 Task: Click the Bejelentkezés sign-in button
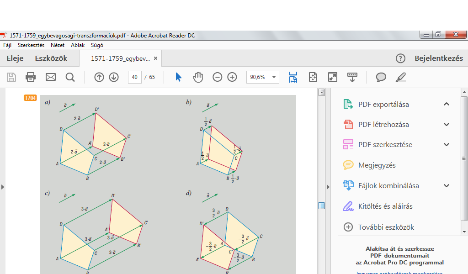pos(438,58)
